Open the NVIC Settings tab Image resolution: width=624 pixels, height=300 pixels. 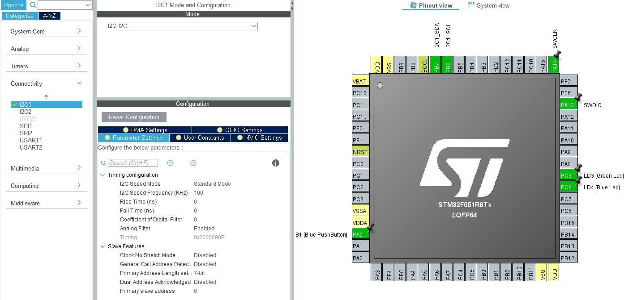coord(259,138)
